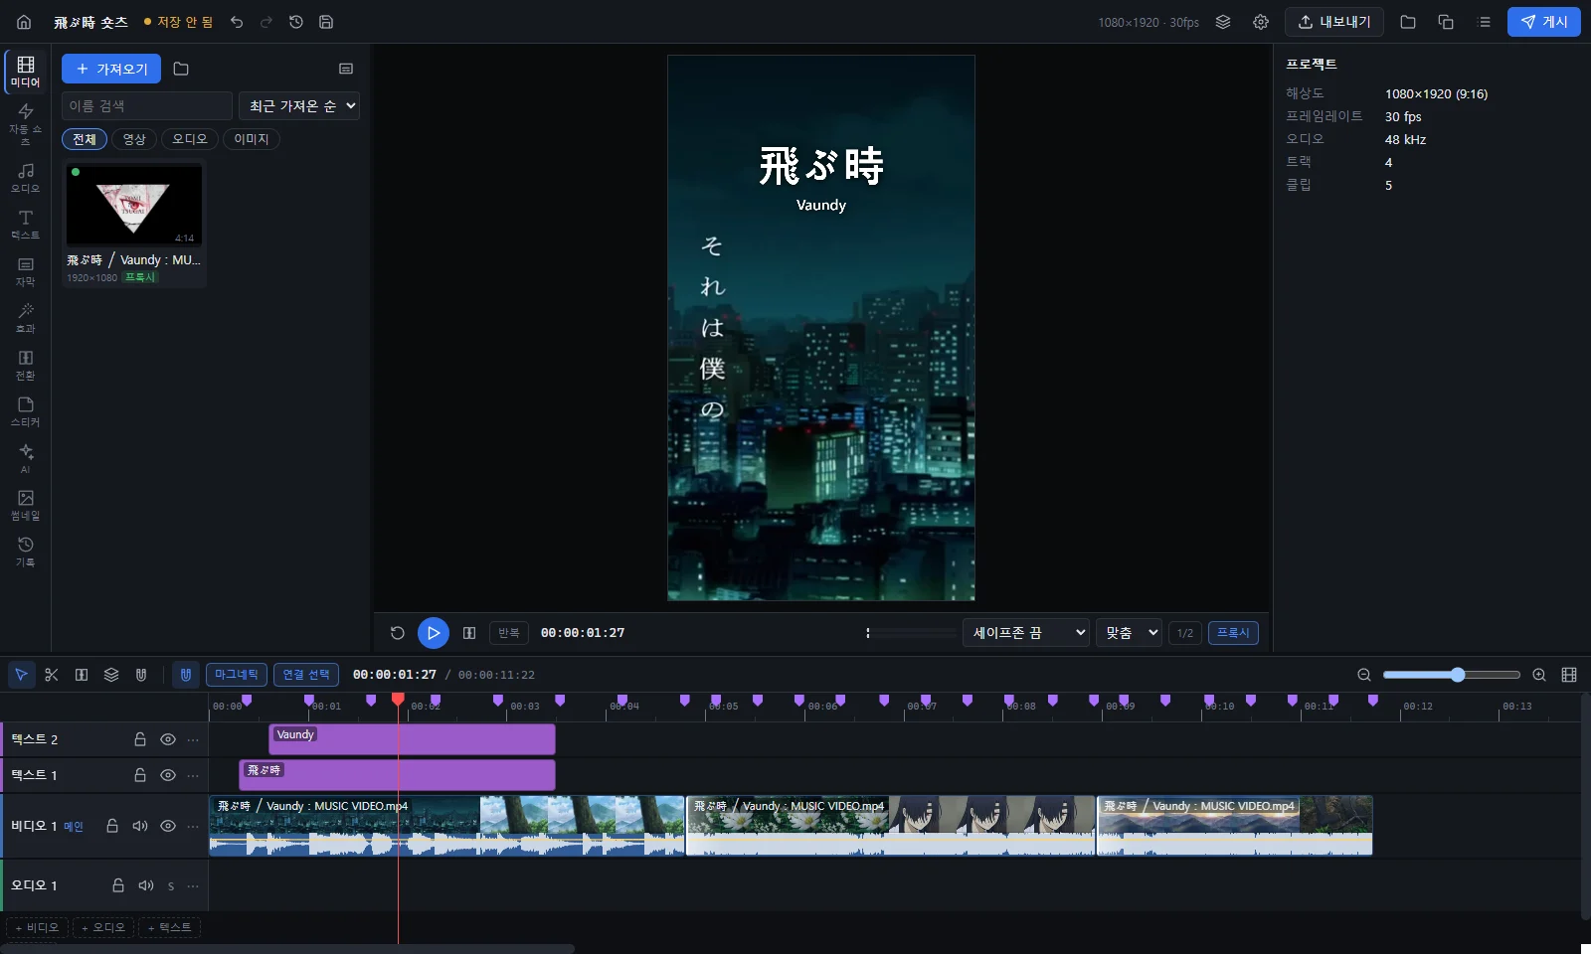This screenshot has height=954, width=1591.
Task: Select the 오디오 media filter tab
Action: (x=189, y=139)
